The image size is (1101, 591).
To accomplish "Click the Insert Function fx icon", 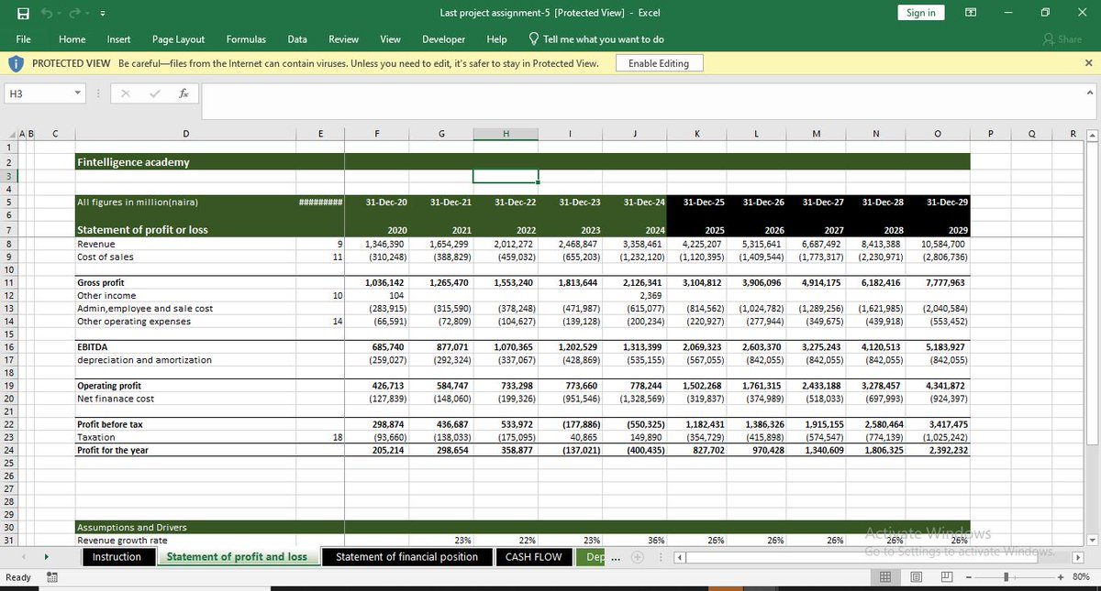I will [x=183, y=93].
